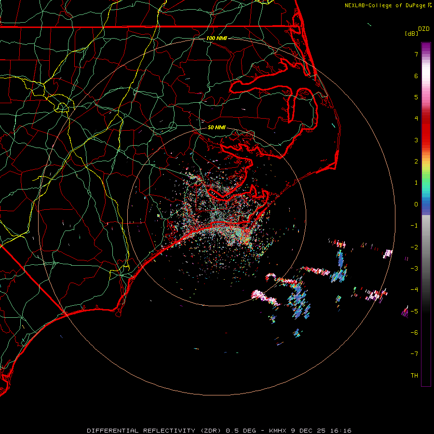Click the 5 value on color scale
The image size is (434, 434).
[x=416, y=97]
